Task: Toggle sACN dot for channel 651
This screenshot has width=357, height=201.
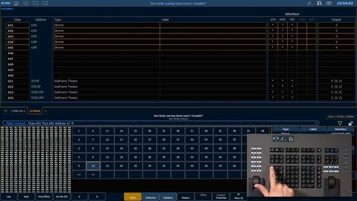Action: click(273, 80)
